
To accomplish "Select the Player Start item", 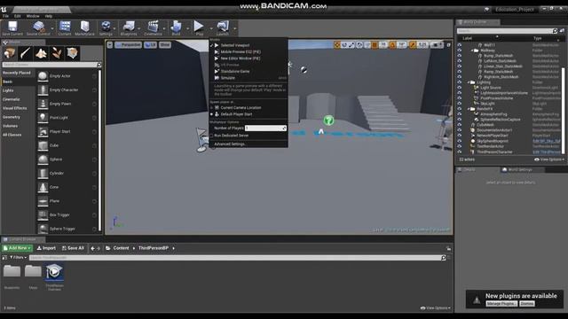I will tap(67, 132).
